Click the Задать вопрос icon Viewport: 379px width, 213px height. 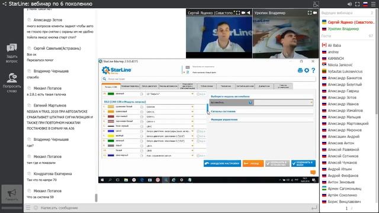(12, 48)
